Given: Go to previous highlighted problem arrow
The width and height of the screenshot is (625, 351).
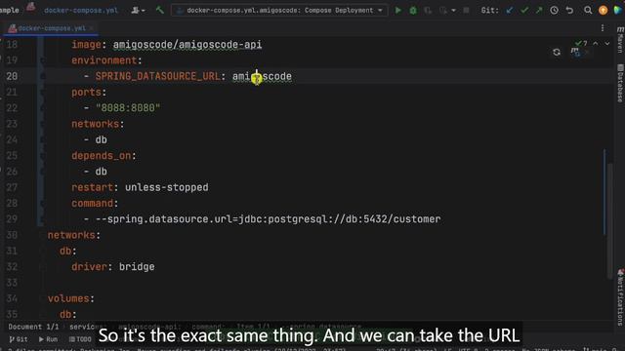Looking at the screenshot, I should tap(596, 43).
